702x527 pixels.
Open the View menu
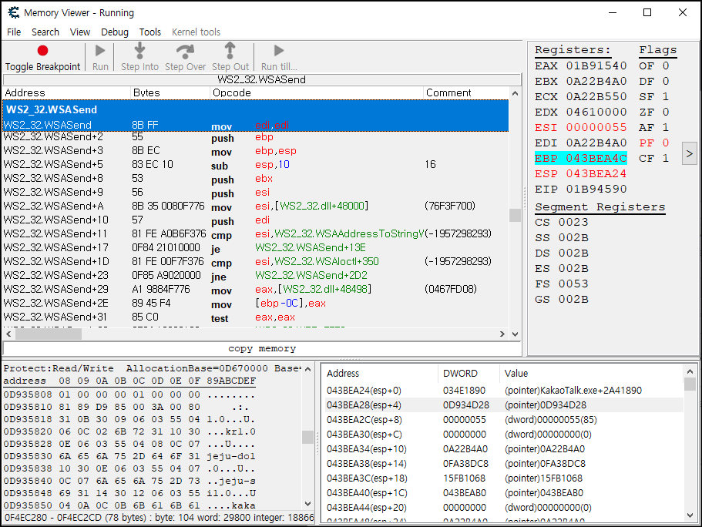pyautogui.click(x=80, y=32)
